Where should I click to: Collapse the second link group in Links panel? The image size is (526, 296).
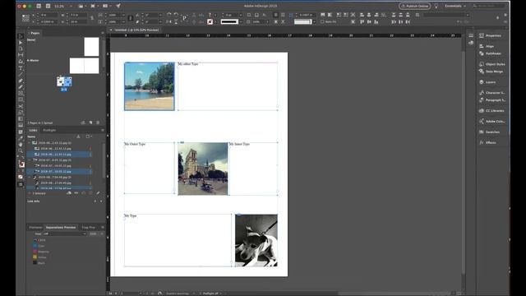pyautogui.click(x=30, y=160)
